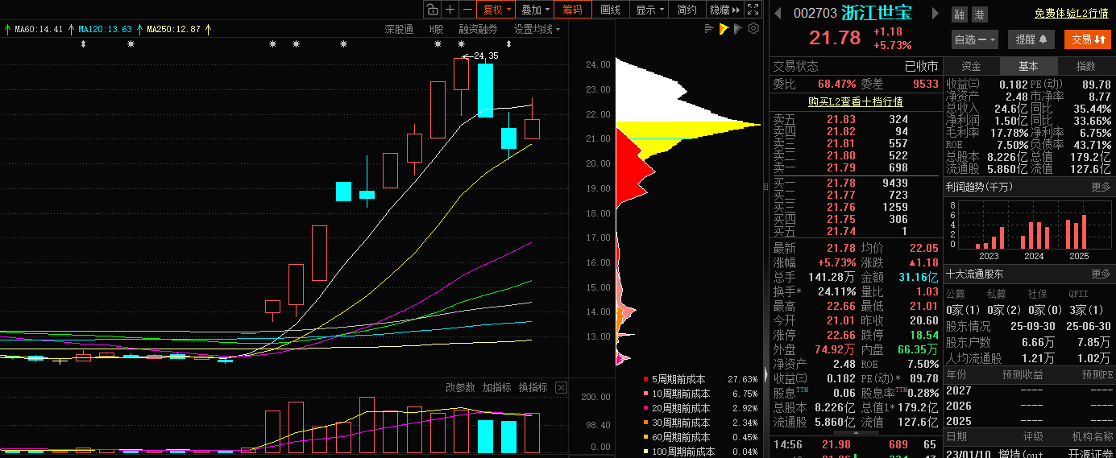
Task: Click the 24.35 high price marker
Action: pos(486,56)
